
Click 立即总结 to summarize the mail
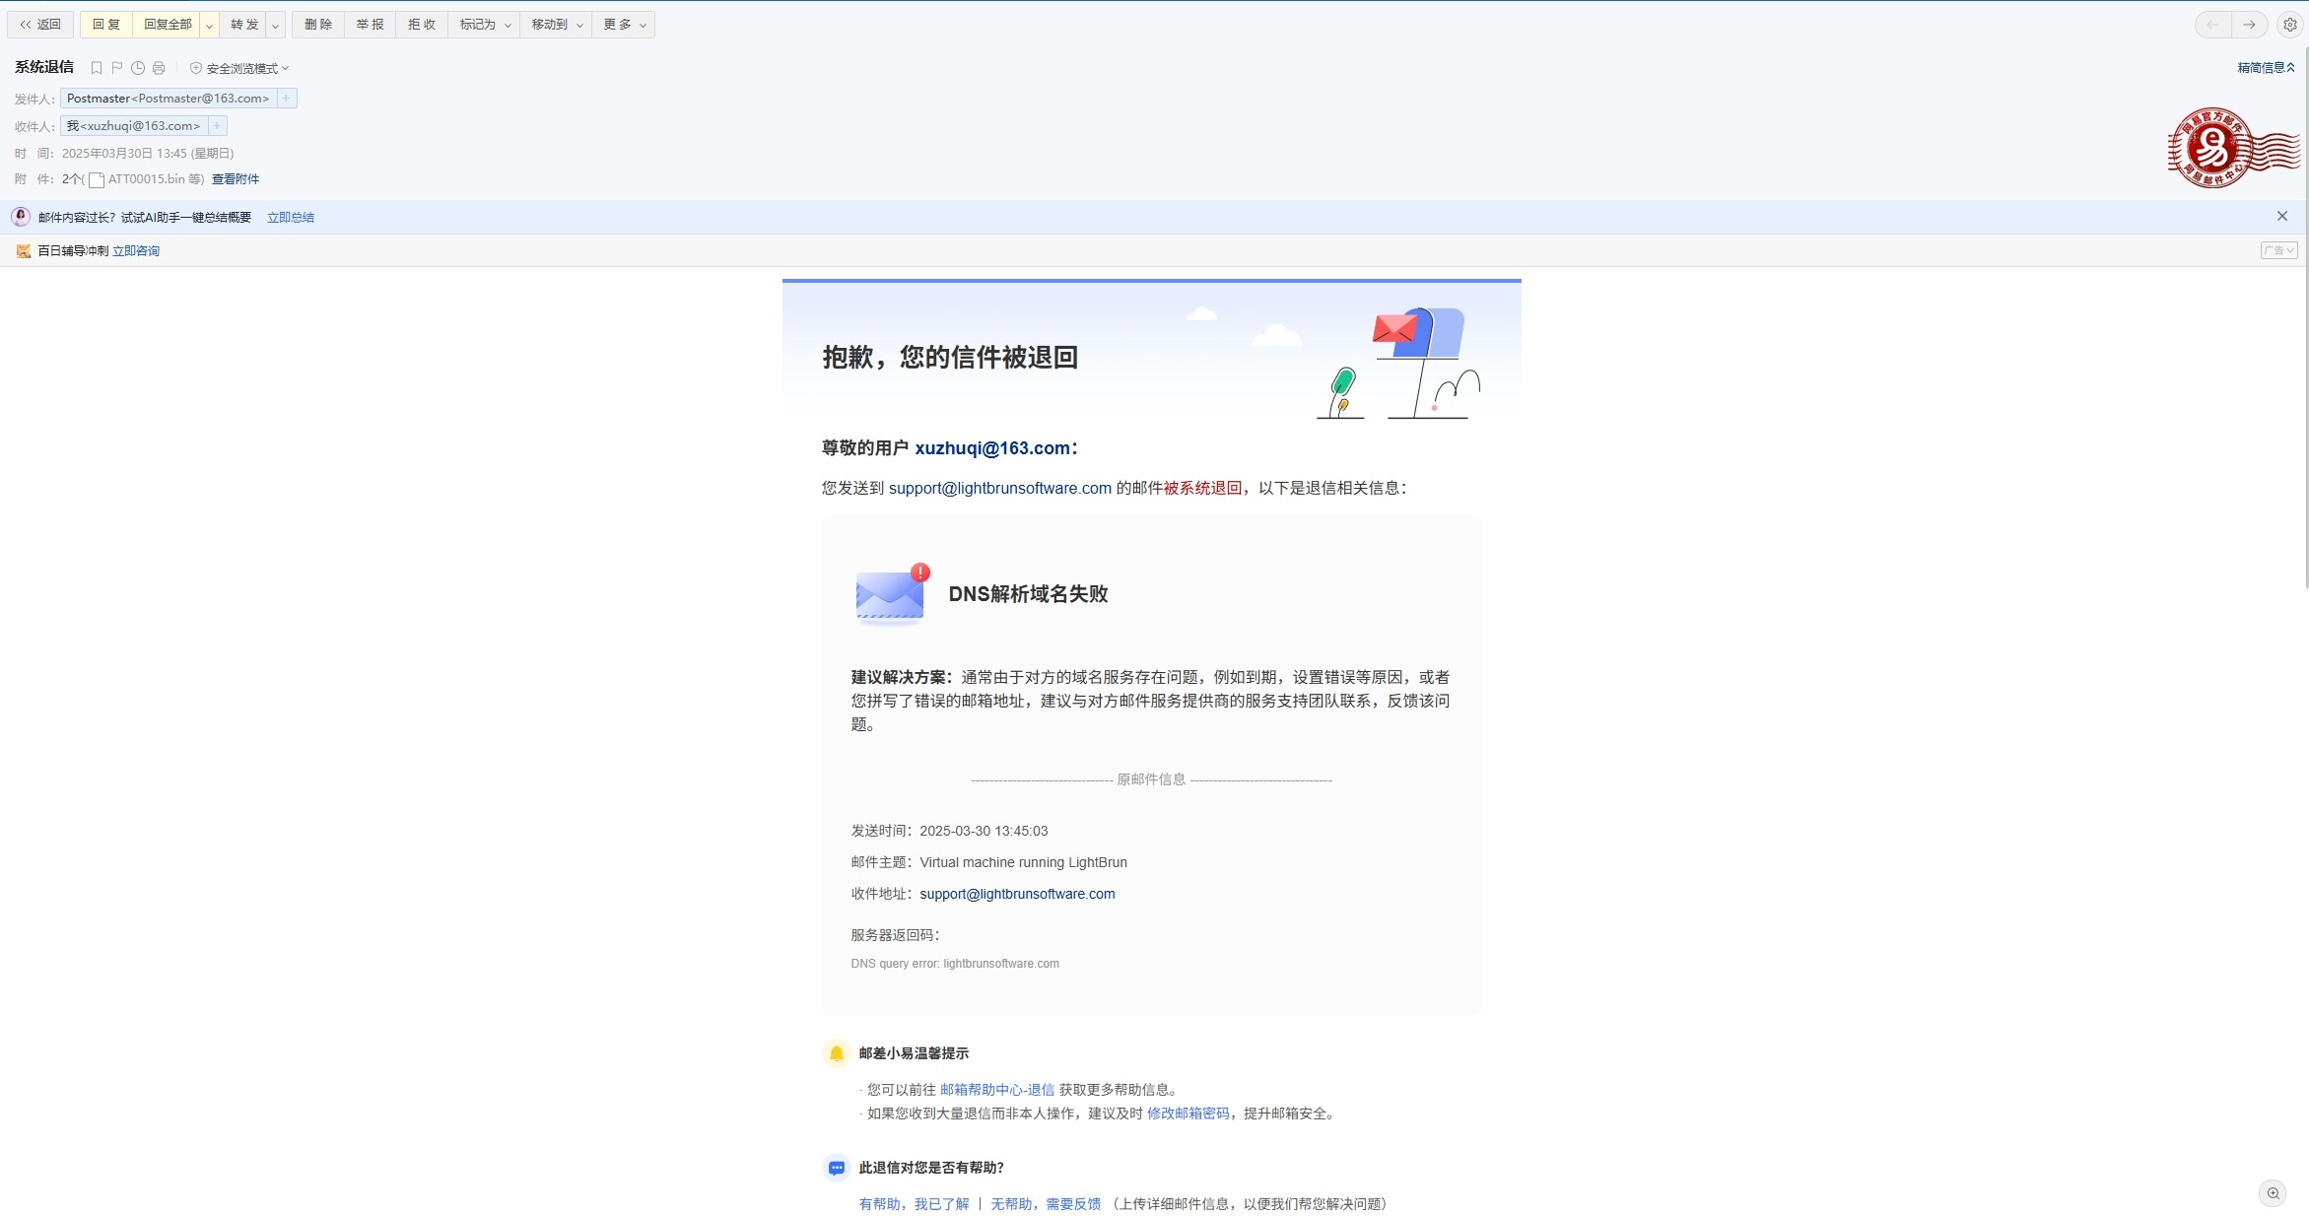[291, 218]
